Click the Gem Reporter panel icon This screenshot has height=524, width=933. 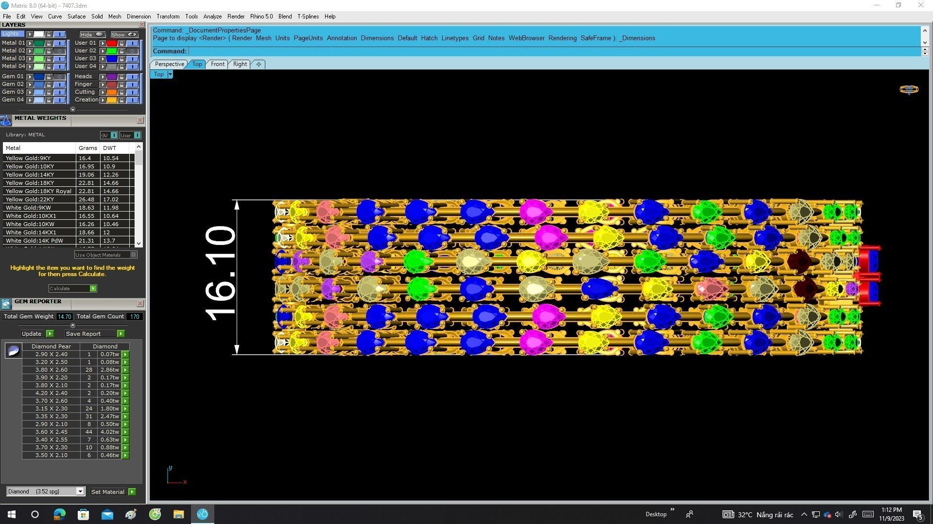pos(6,304)
